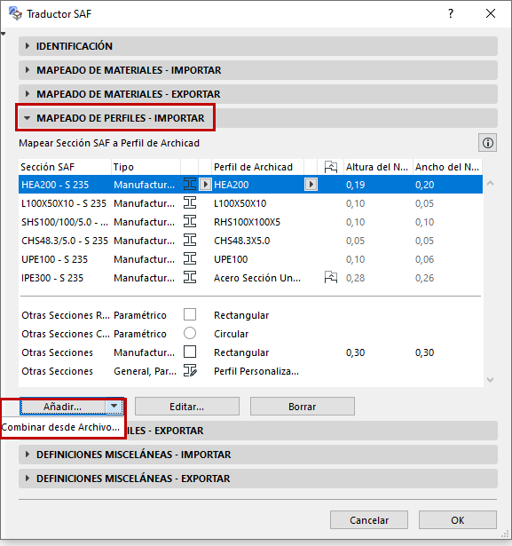The image size is (512, 546).
Task: Open the type popup arrow in the HEA200 row
Action: coord(205,184)
